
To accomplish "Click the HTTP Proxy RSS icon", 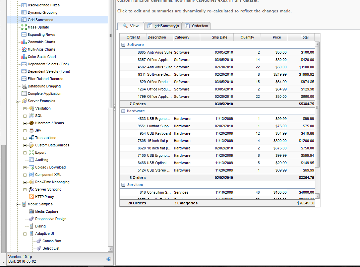I will coord(32,197).
